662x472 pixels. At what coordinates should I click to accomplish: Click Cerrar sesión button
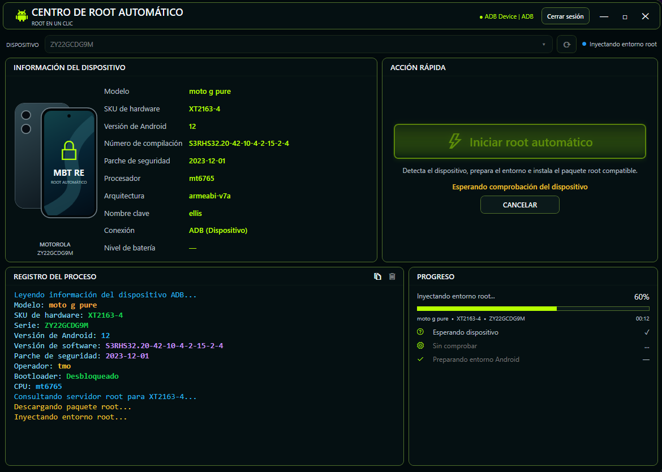[x=565, y=16]
